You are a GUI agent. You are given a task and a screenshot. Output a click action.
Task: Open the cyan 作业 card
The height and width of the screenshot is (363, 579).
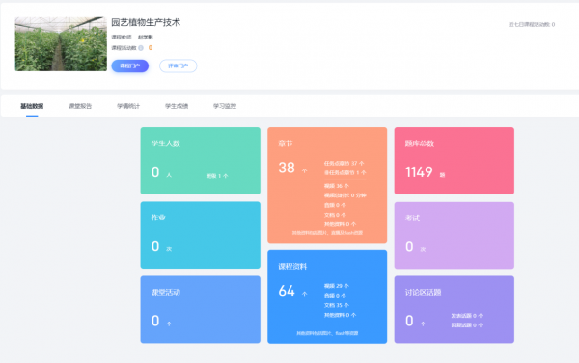(200, 235)
